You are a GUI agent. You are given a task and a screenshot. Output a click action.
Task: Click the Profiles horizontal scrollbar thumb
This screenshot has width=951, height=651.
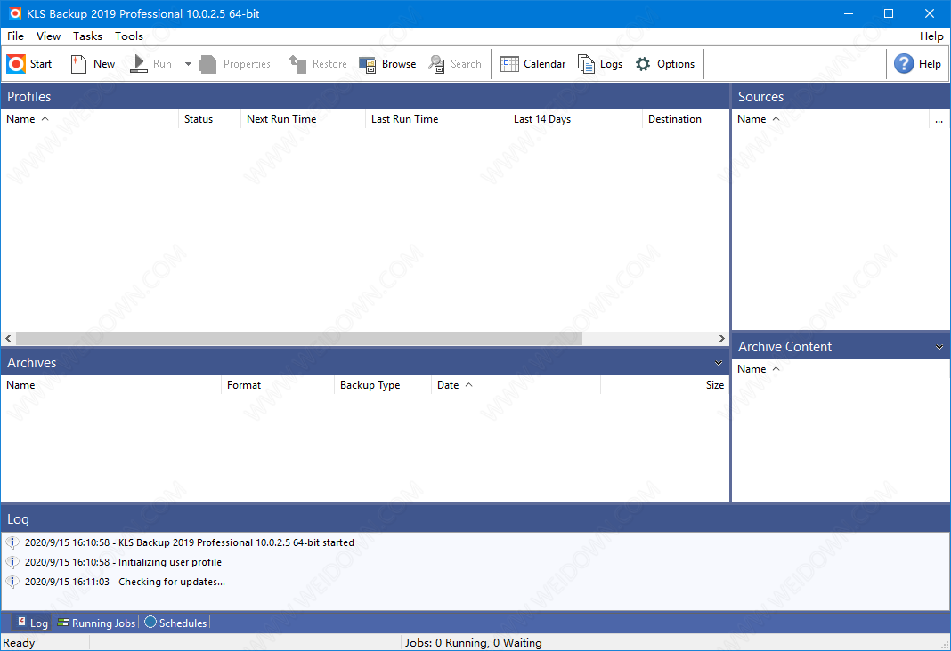coord(299,339)
